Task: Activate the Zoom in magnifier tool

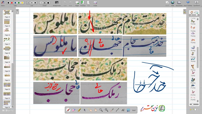Action: (x=101, y=110)
